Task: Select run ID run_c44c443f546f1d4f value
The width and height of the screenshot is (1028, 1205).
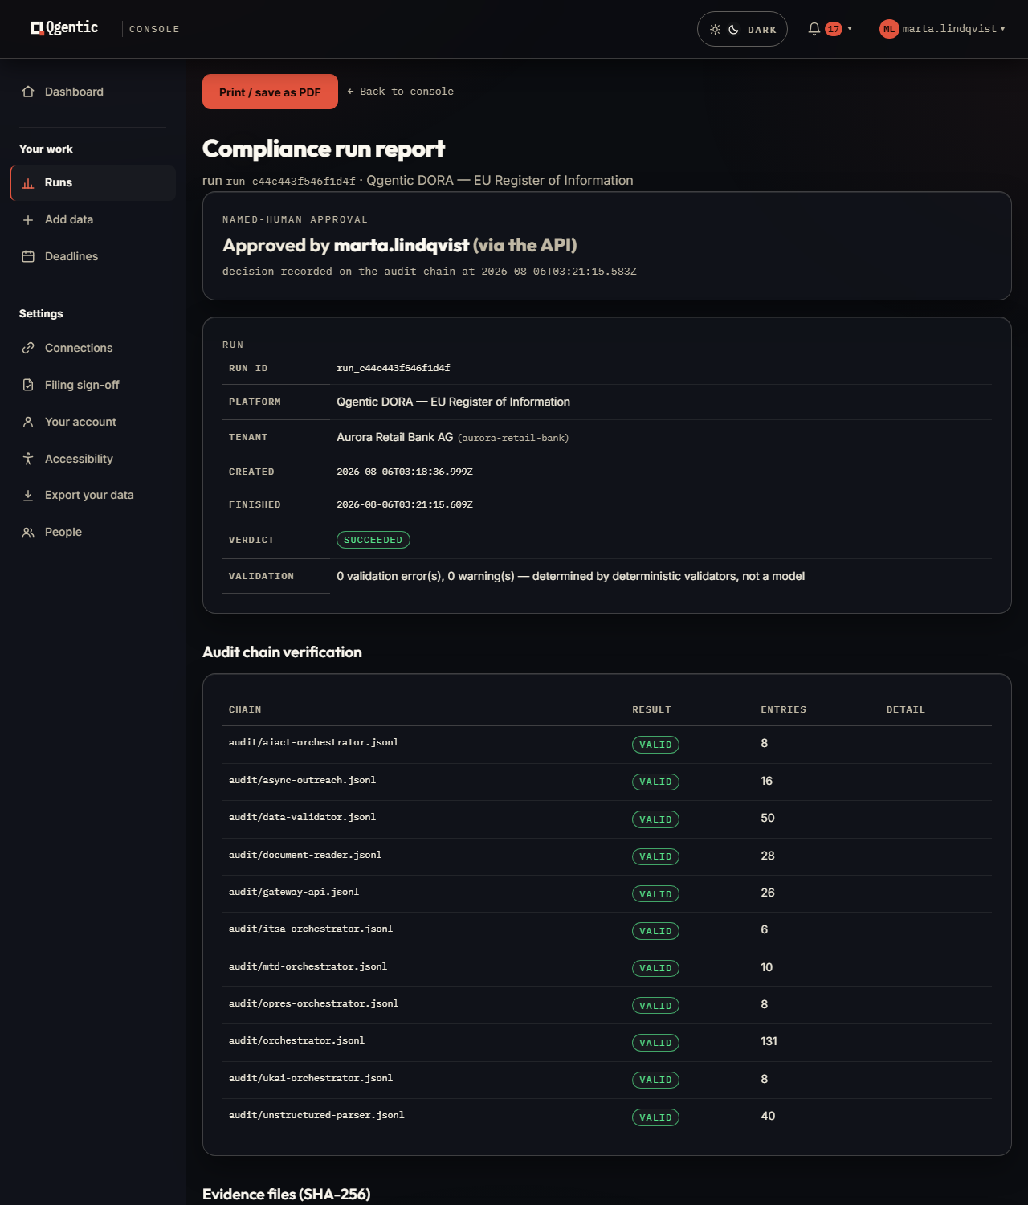Action: (x=394, y=368)
